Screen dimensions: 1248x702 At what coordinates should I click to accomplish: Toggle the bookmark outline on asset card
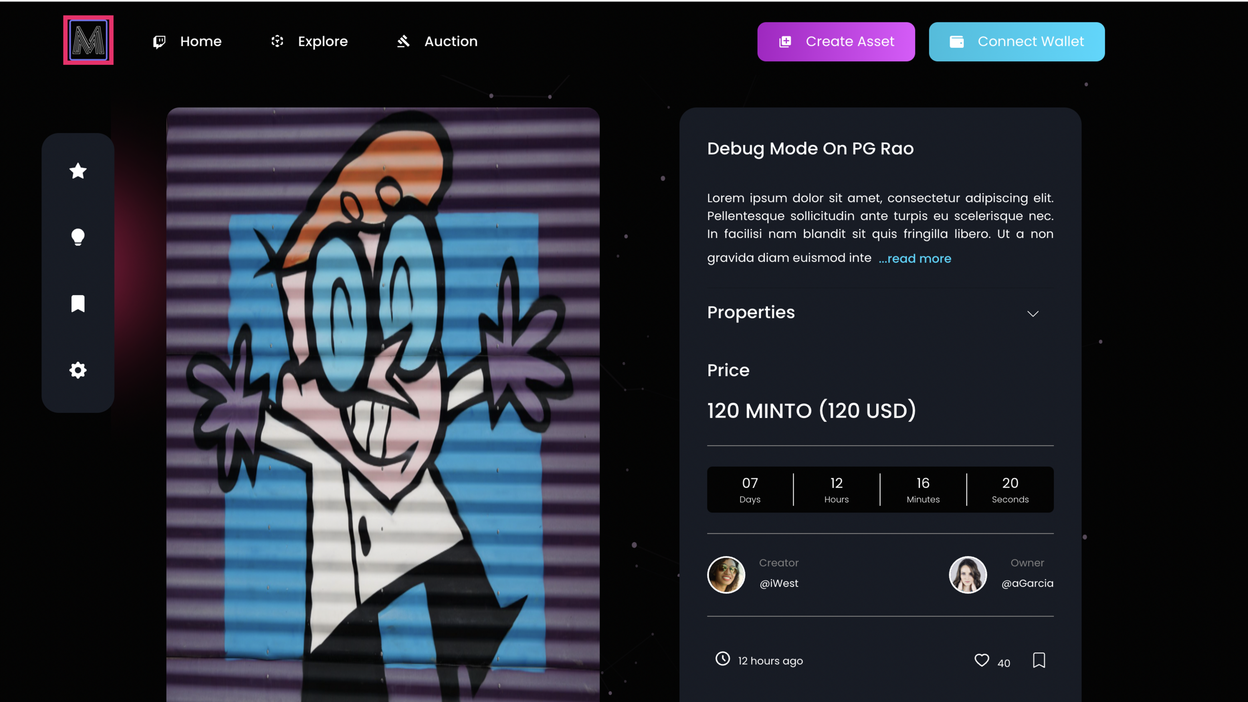coord(1039,660)
